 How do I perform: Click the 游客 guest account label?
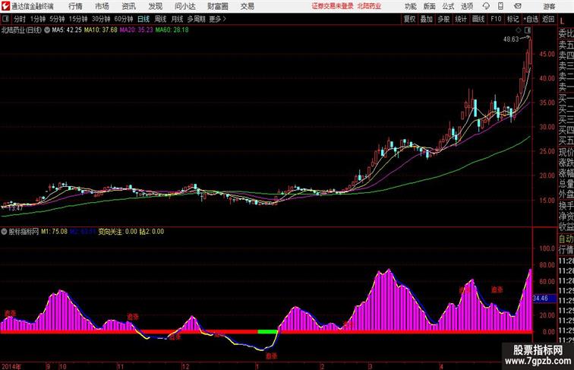tap(549, 6)
